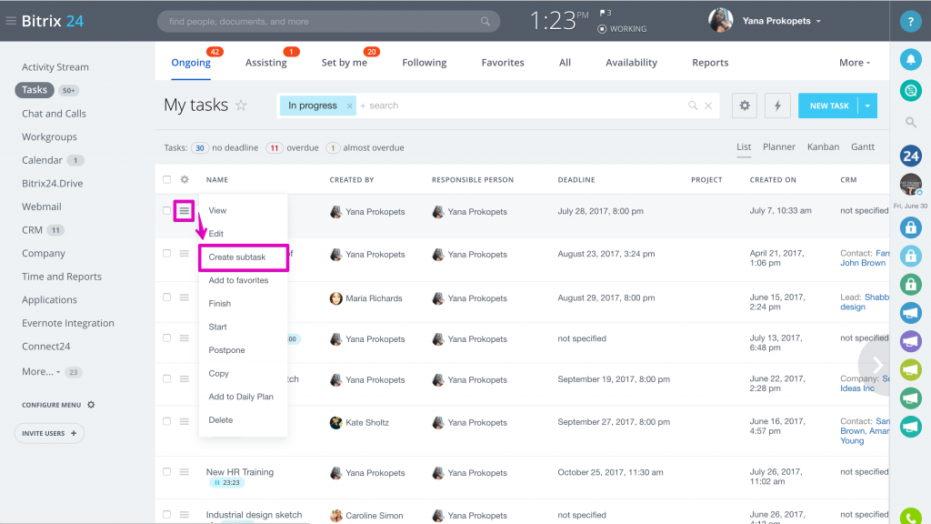Screen dimensions: 931x524
Task: Choose Add to favorites in the context menu
Action: [238, 280]
